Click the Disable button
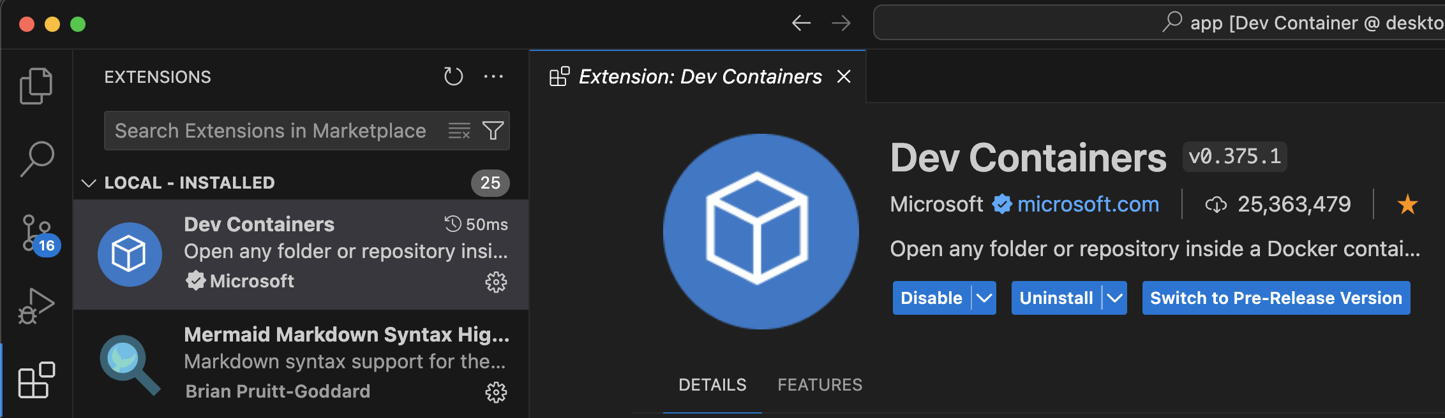This screenshot has height=418, width=1445. (931, 298)
